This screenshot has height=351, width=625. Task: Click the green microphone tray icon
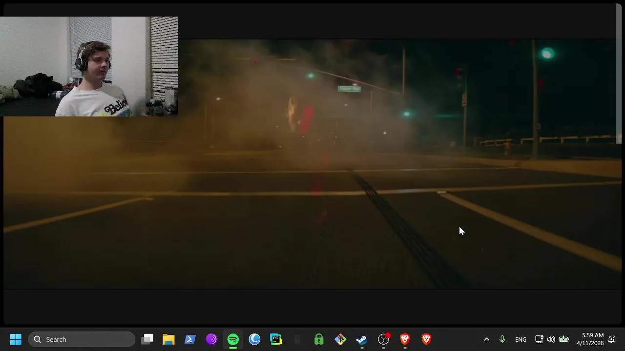[502, 339]
